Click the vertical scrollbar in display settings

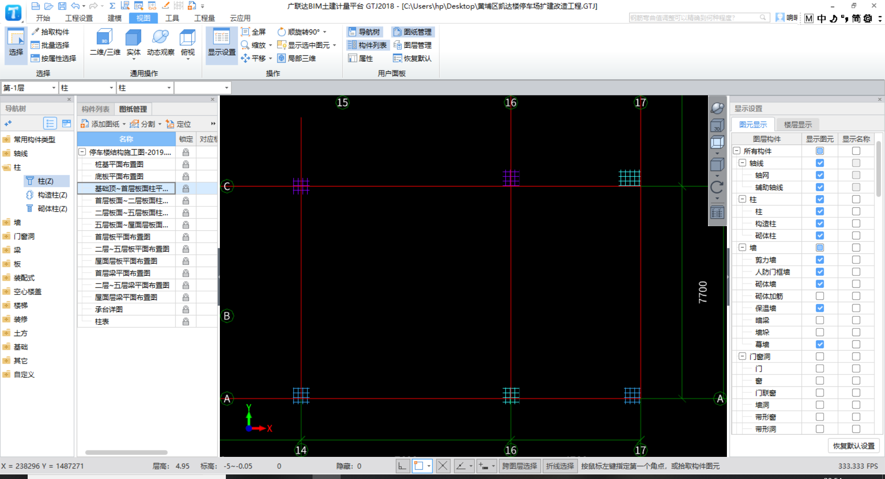point(879,169)
